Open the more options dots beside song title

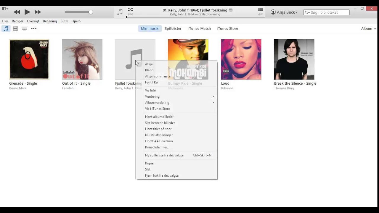pyautogui.click(x=231, y=10)
